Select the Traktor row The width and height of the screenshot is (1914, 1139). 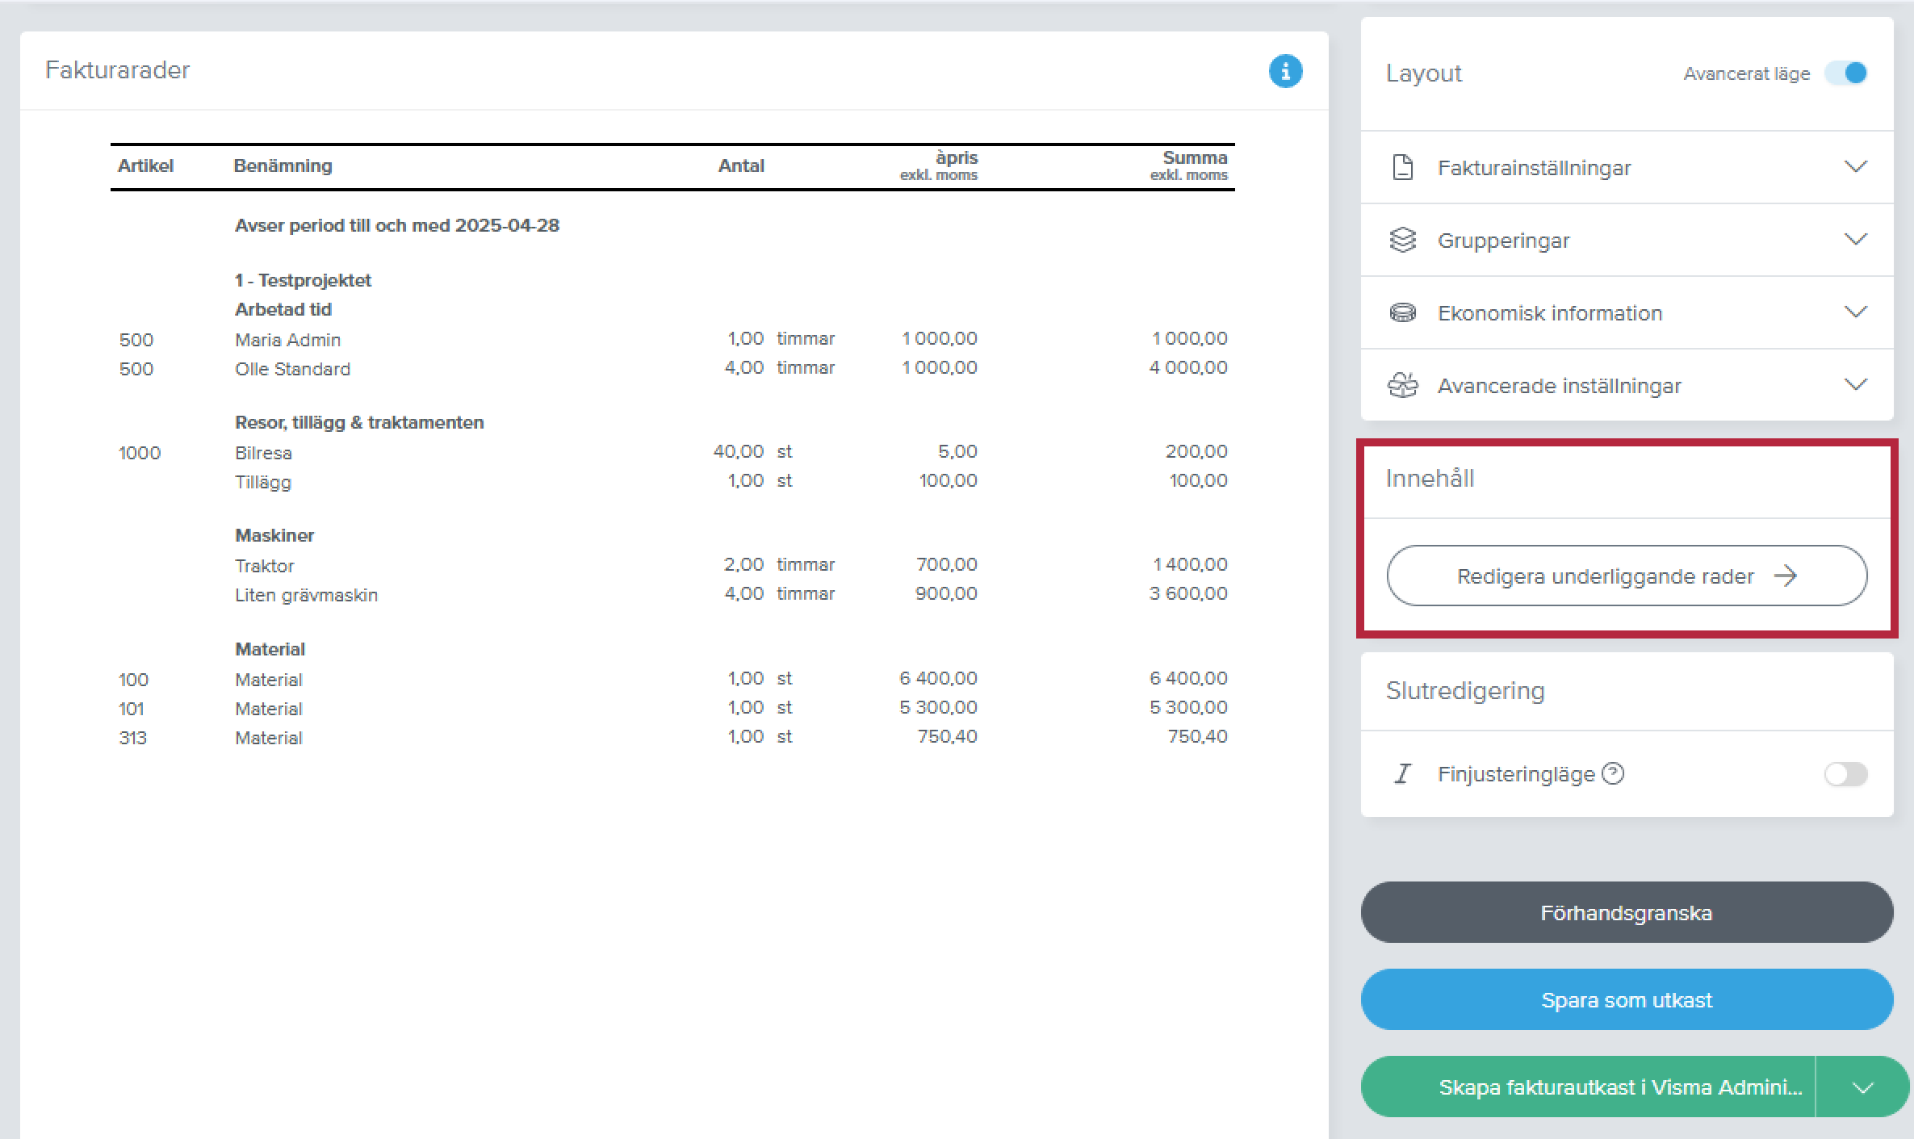(x=673, y=565)
